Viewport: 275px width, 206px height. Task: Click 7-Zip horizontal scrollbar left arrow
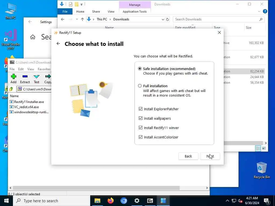coord(10,188)
